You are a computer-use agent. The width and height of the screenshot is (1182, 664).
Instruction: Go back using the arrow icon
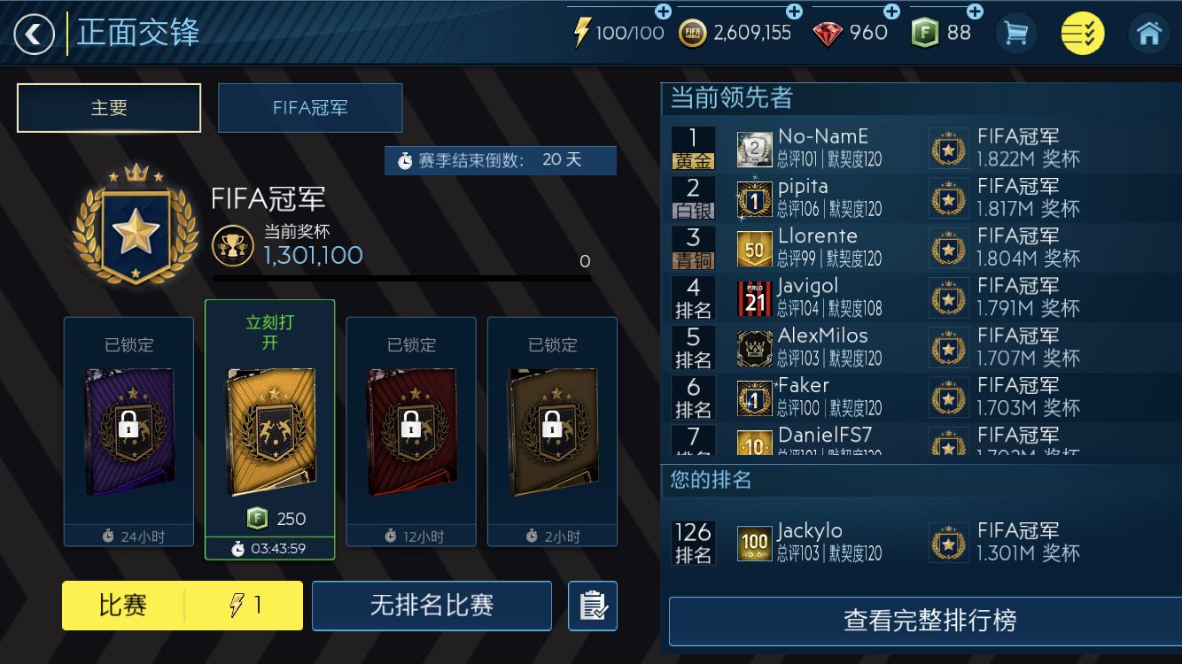point(34,35)
